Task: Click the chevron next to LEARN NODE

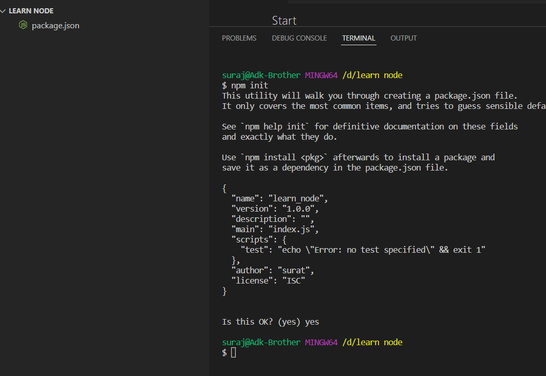Action: (4, 10)
